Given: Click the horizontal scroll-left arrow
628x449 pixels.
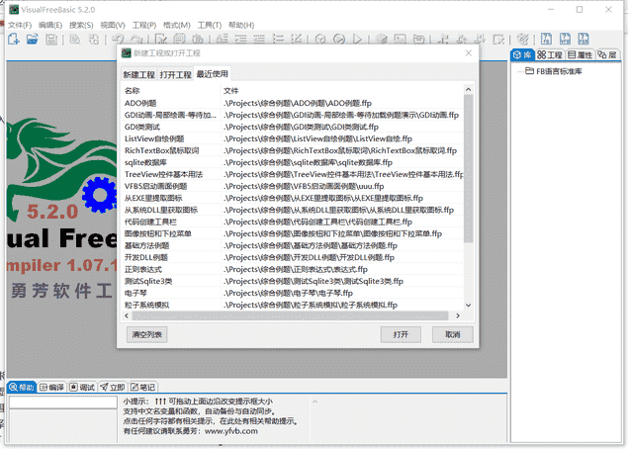Looking at the screenshot, I should tap(127, 316).
